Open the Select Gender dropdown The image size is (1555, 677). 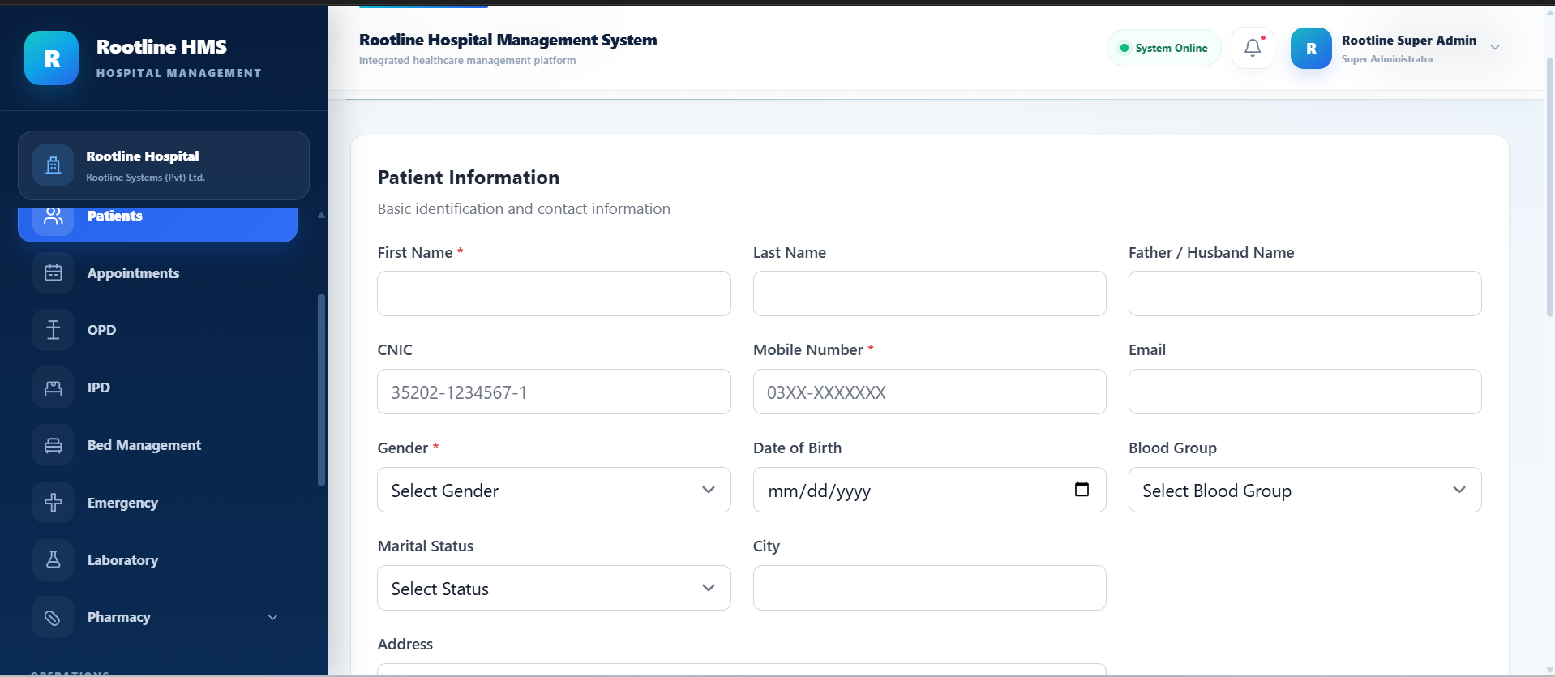point(554,490)
